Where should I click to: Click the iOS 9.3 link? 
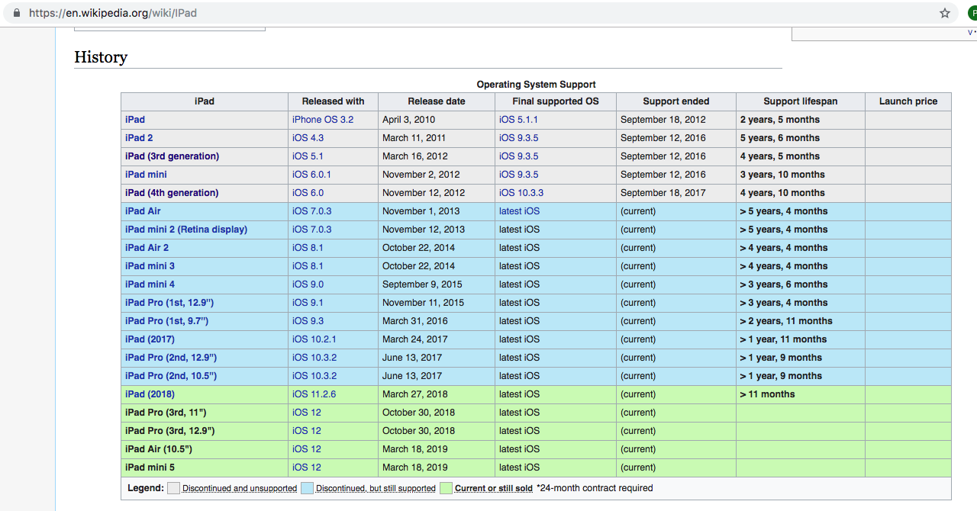pos(308,321)
